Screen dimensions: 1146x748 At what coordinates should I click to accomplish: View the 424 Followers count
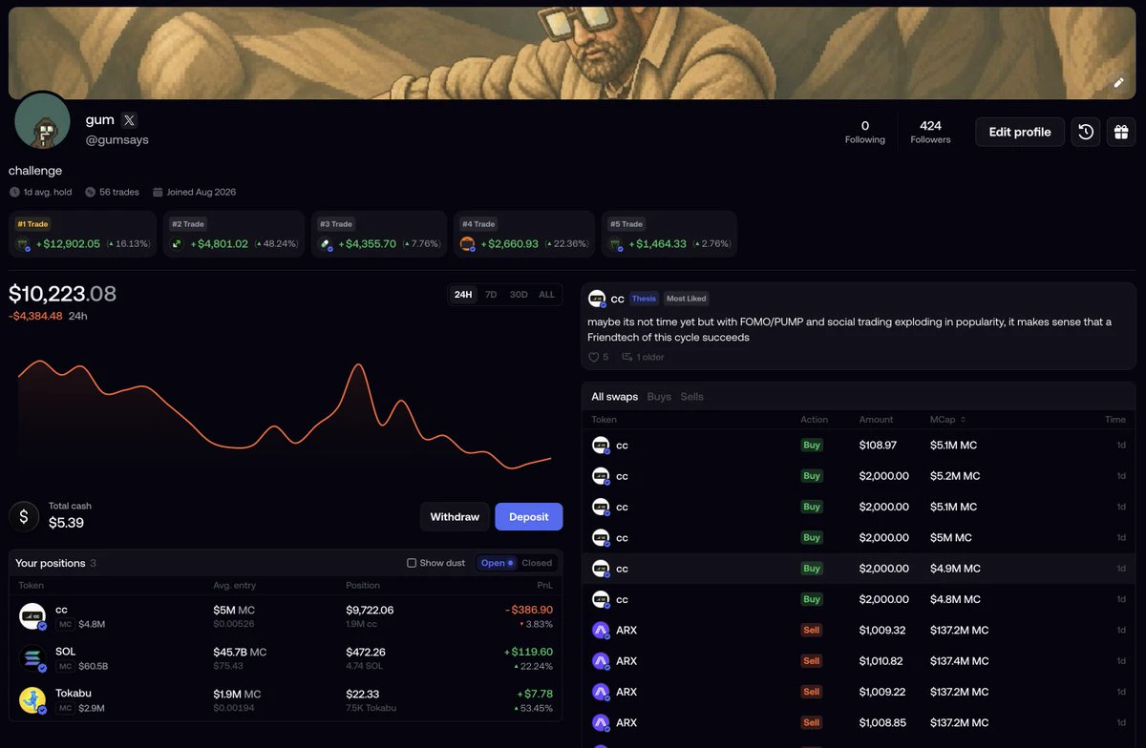tap(930, 132)
